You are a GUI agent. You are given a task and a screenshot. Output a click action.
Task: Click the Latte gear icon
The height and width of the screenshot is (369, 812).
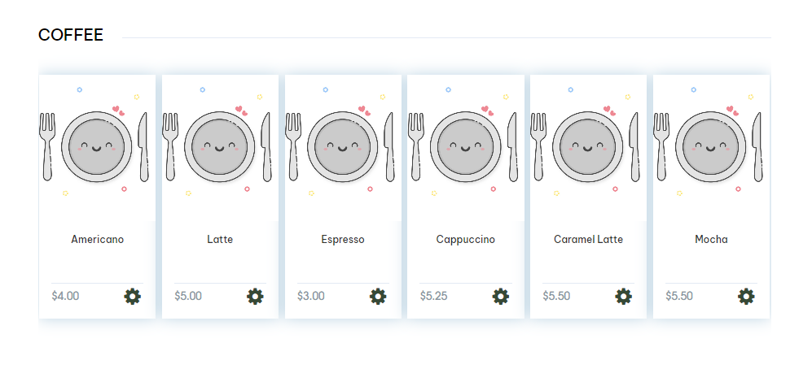click(255, 297)
